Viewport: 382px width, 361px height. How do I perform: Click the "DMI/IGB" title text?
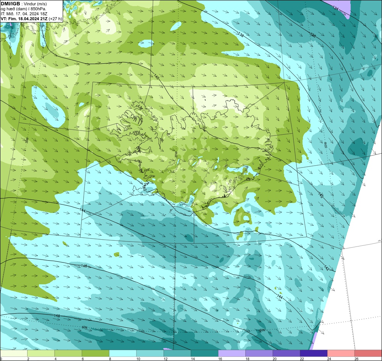(10, 4)
